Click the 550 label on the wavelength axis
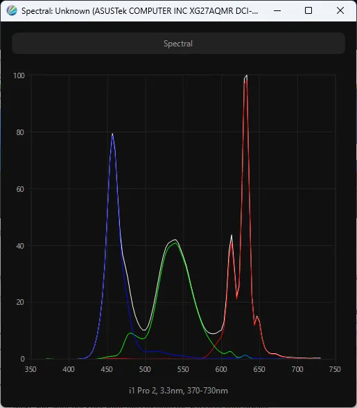This screenshot has width=357, height=408. pyautogui.click(x=183, y=369)
